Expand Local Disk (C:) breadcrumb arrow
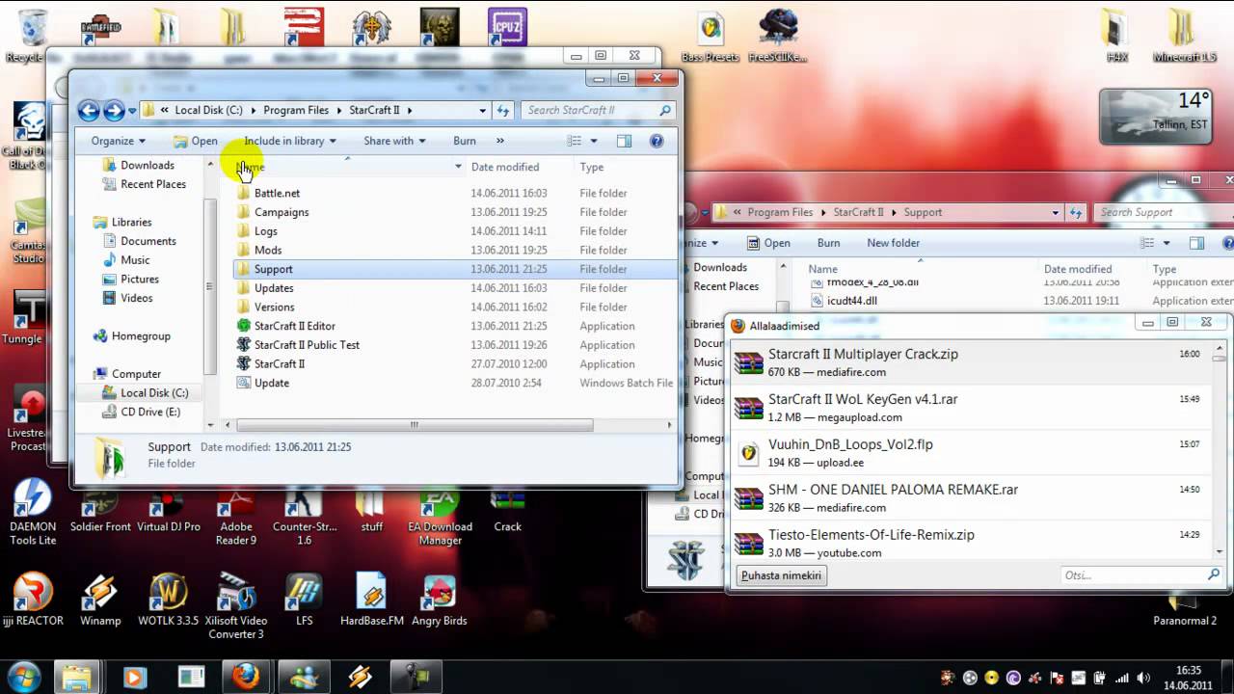Screen dimensions: 1234x694 [253, 111]
